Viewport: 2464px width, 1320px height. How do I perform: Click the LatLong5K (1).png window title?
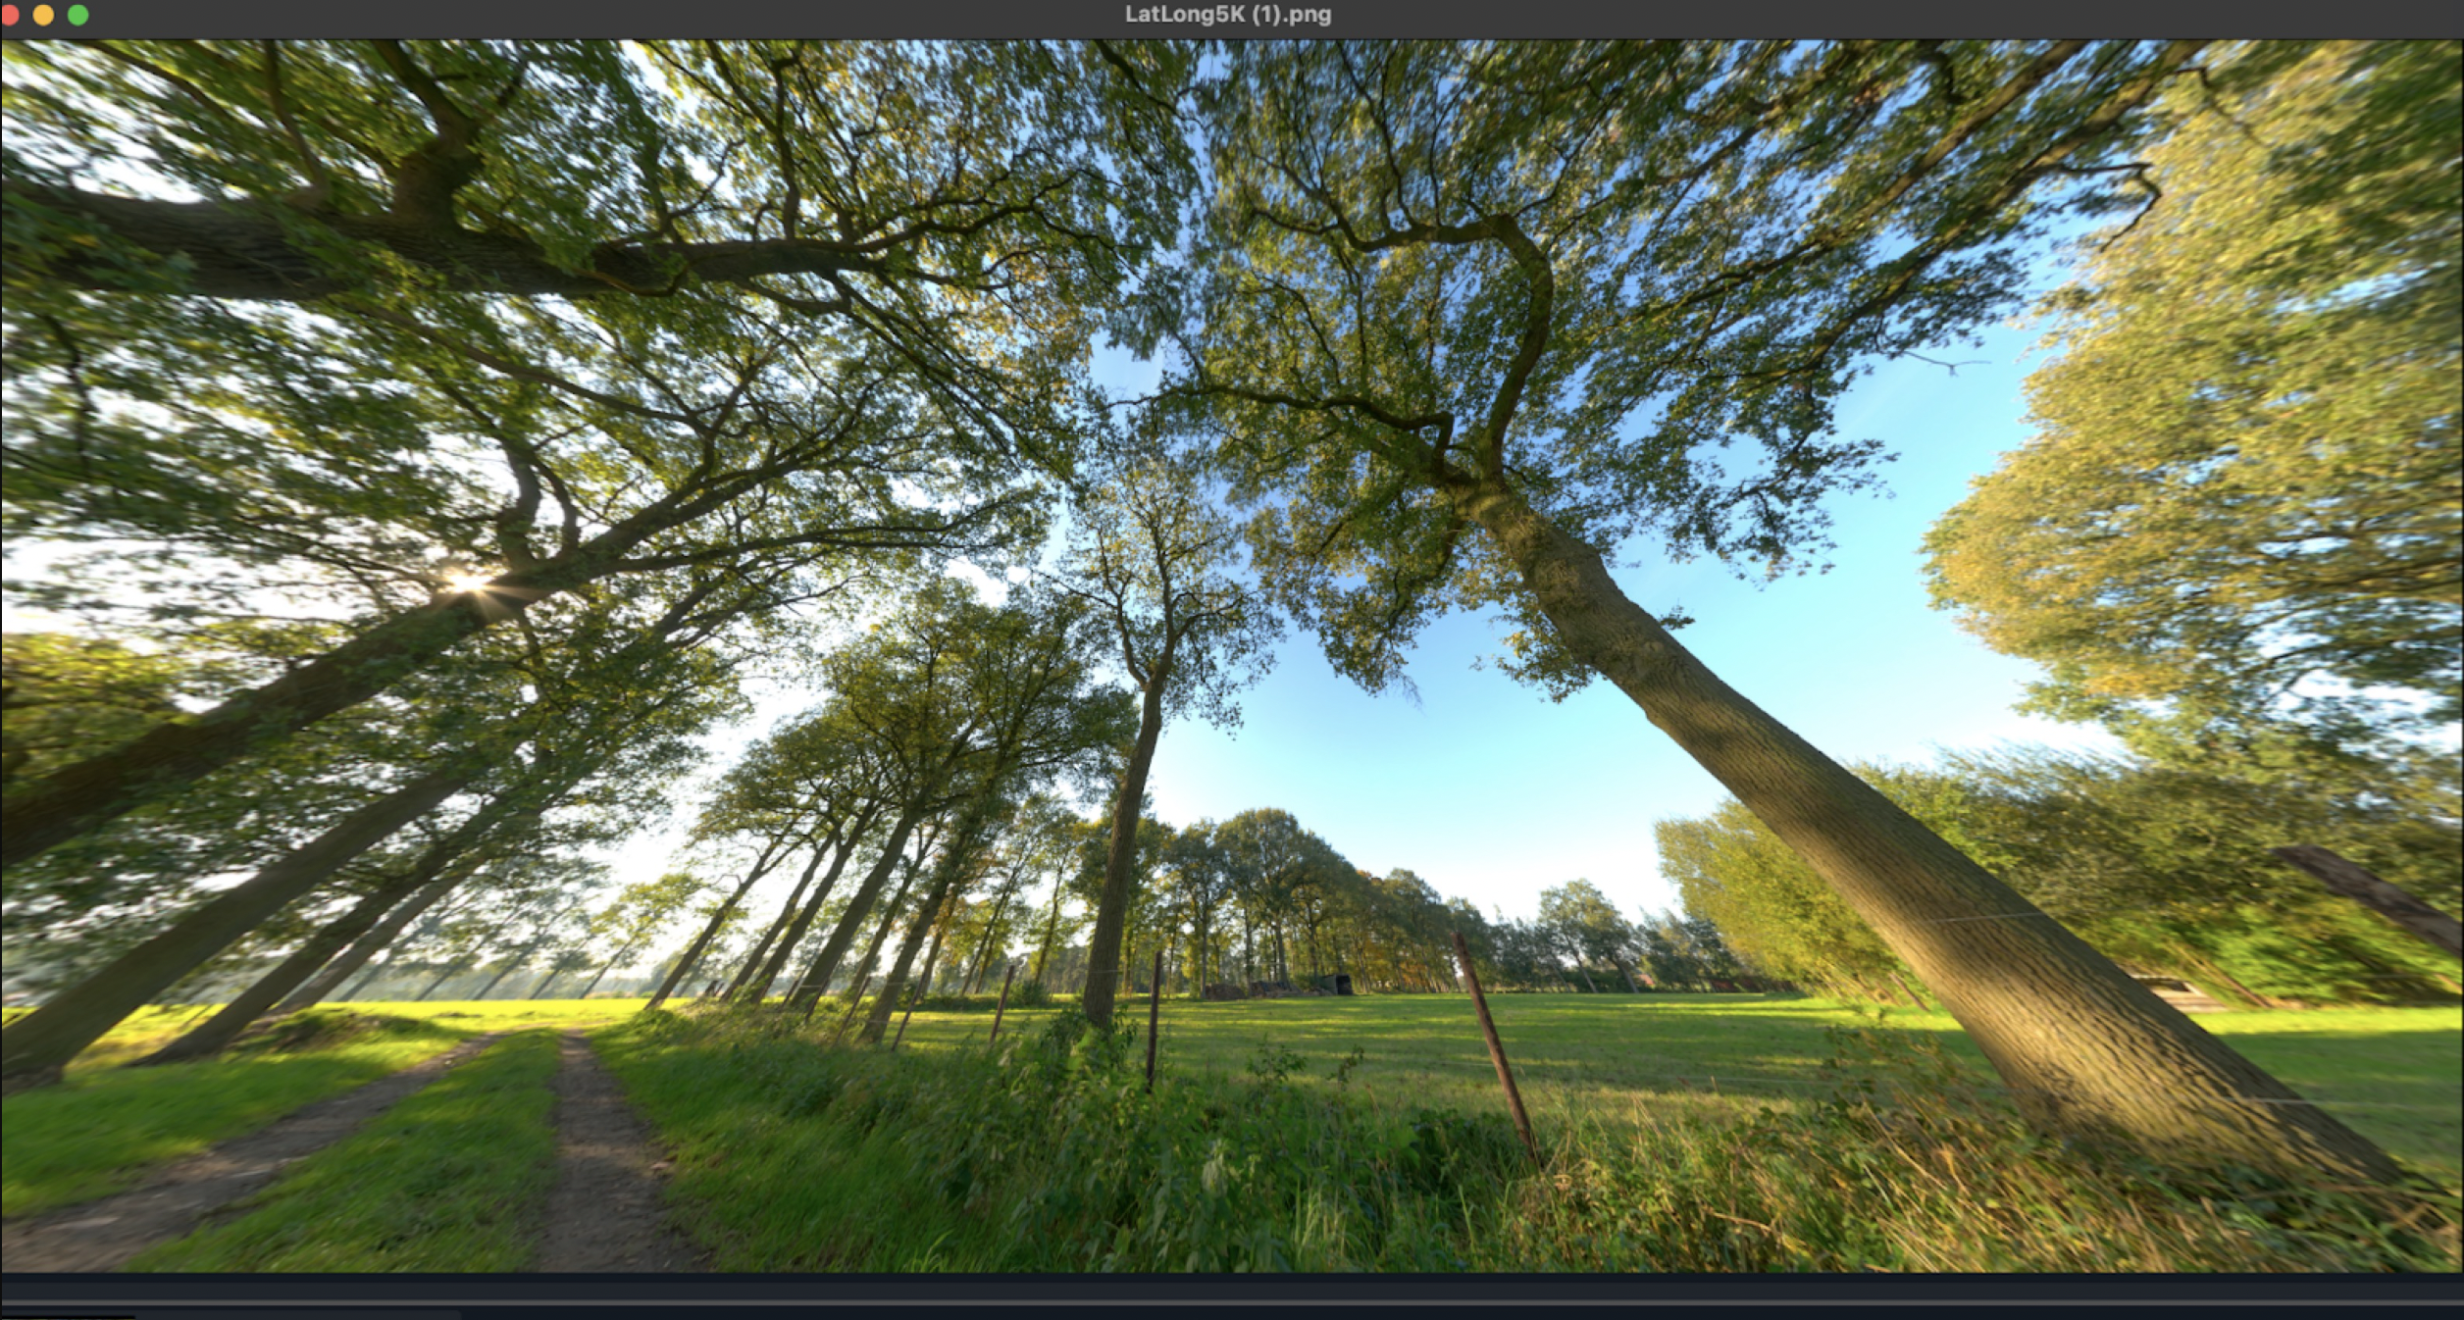pyautogui.click(x=1227, y=15)
